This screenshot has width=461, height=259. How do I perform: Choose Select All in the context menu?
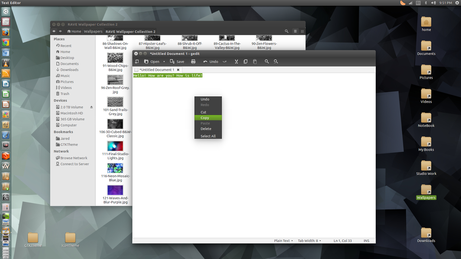point(208,136)
